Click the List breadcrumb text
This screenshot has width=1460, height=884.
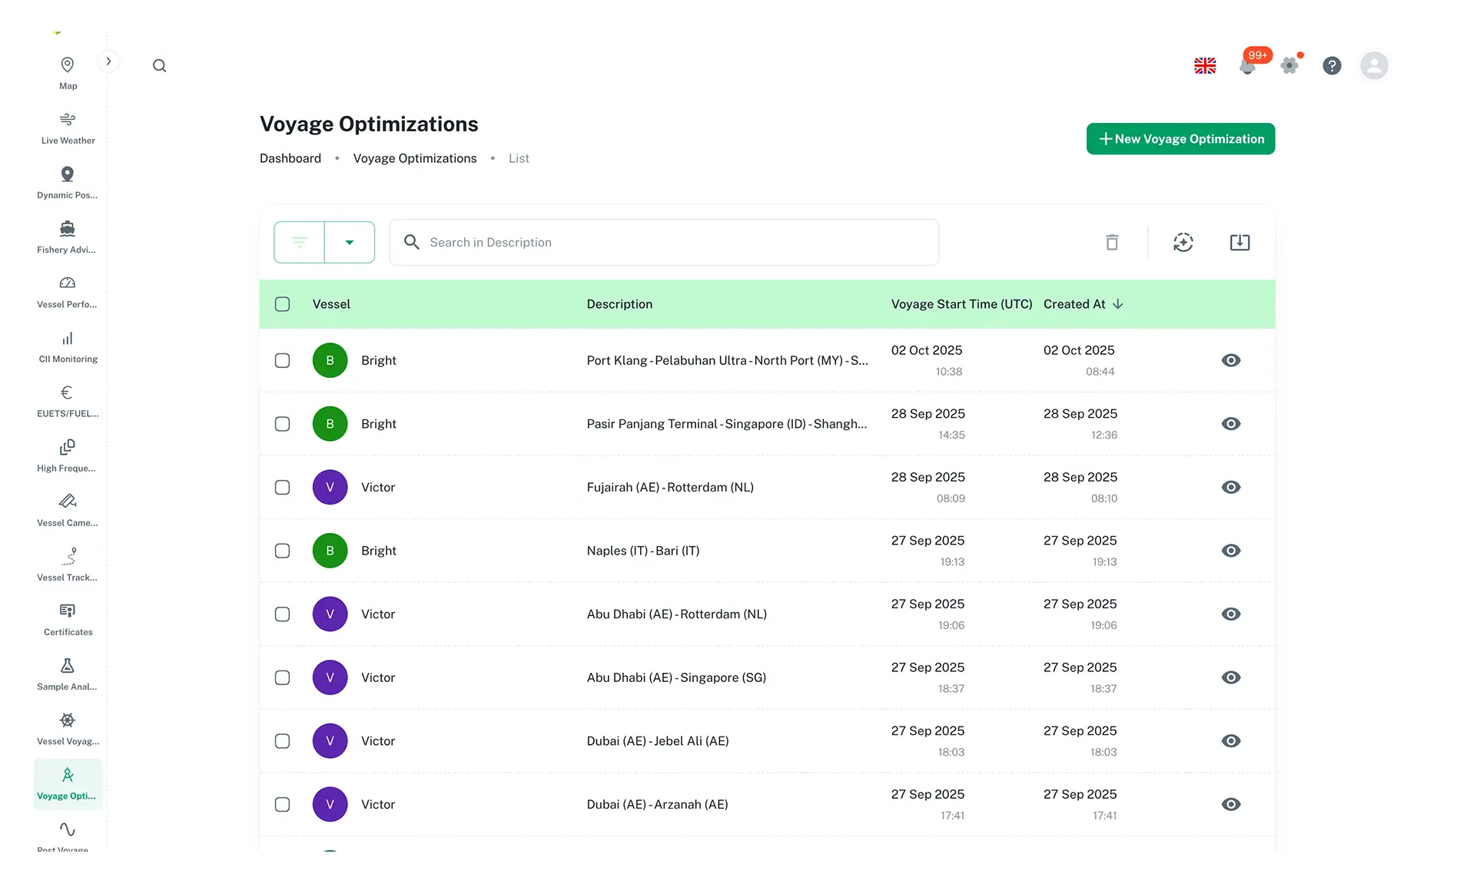point(519,158)
